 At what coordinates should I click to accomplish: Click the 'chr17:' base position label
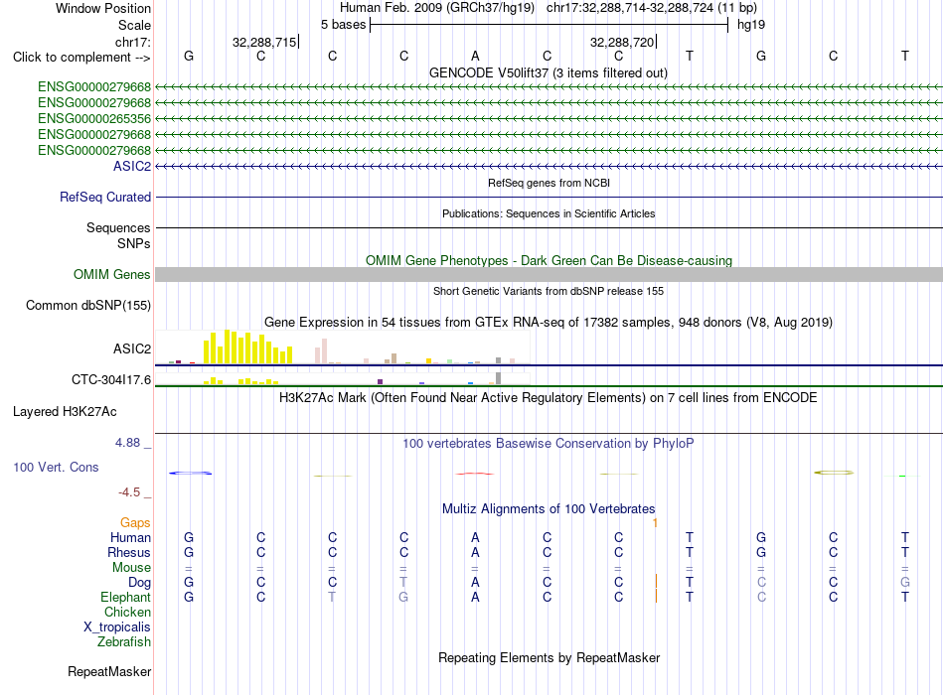(133, 42)
